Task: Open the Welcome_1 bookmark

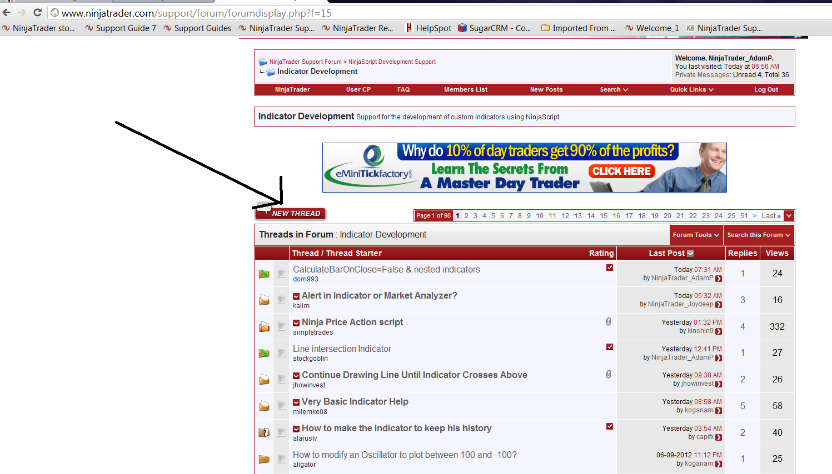Action: (x=652, y=28)
